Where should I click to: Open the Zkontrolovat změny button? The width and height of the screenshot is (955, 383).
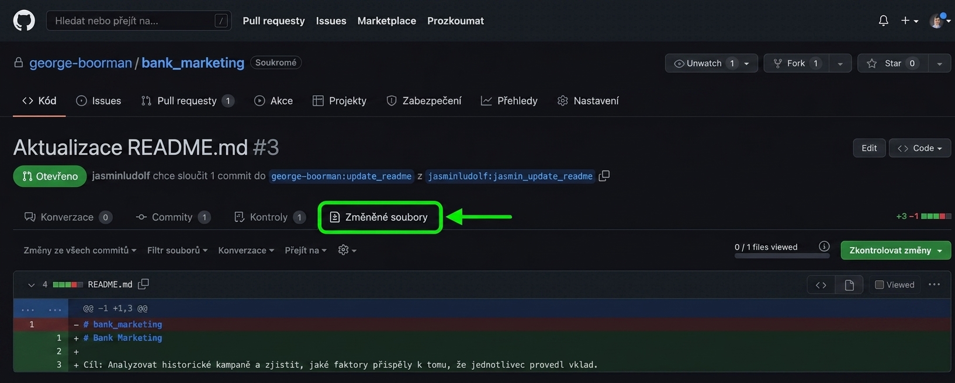tap(896, 250)
